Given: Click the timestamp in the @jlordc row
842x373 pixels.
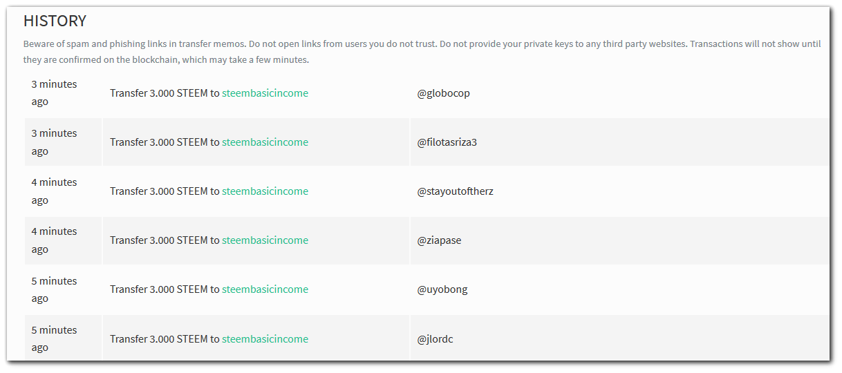Looking at the screenshot, I should pyautogui.click(x=54, y=339).
